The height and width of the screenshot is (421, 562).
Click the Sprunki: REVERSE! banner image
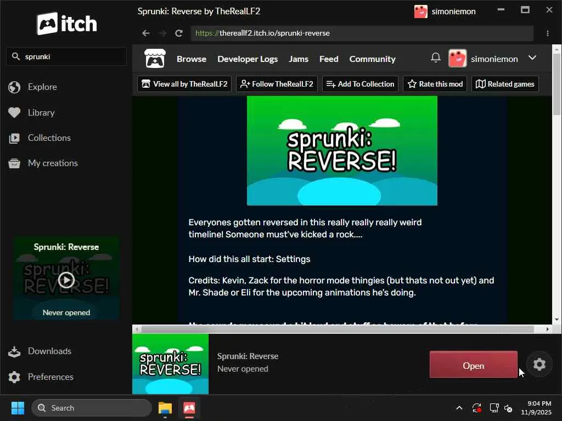point(342,151)
